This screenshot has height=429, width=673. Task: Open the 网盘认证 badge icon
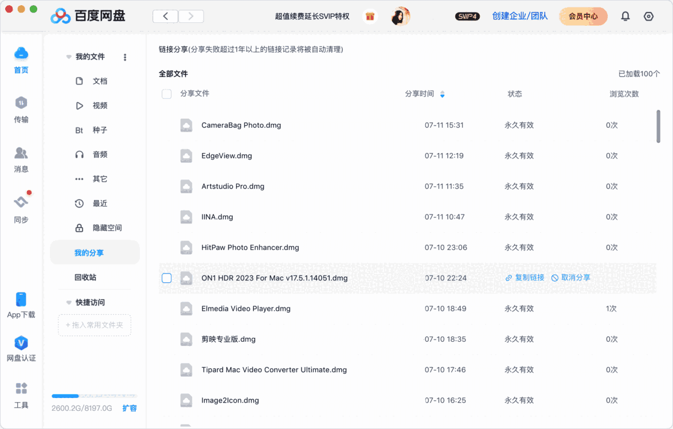pos(21,343)
